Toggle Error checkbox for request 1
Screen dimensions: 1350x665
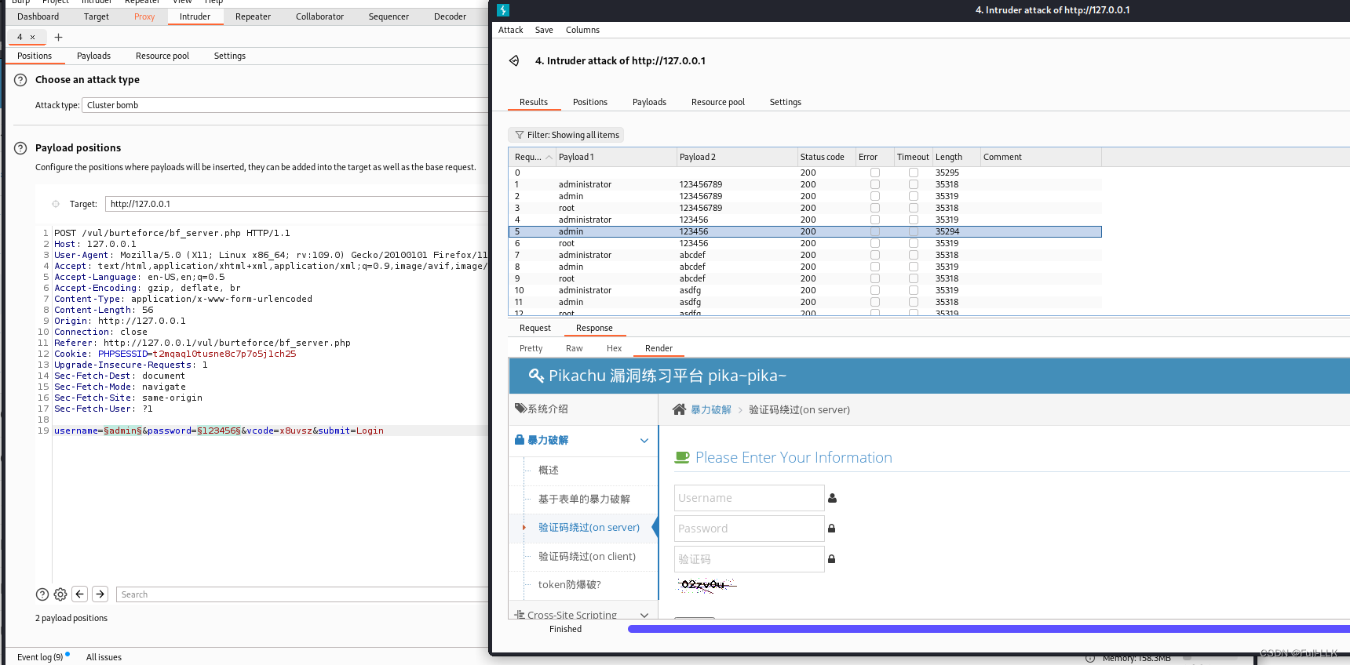[x=875, y=184]
